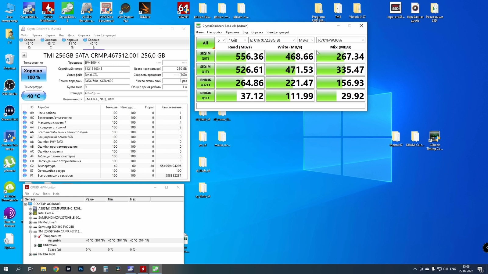The image size is (488, 274).
Task: Open the test size 1GiB dropdown
Action: pos(237,40)
